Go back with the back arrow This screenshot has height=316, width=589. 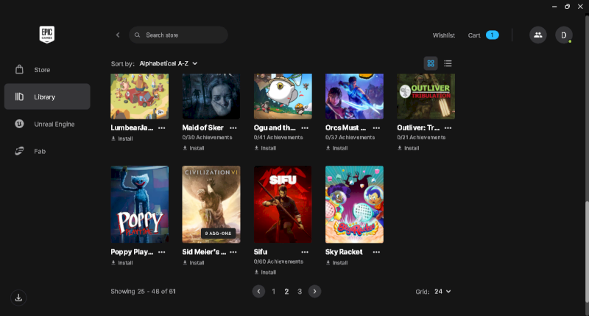point(118,35)
